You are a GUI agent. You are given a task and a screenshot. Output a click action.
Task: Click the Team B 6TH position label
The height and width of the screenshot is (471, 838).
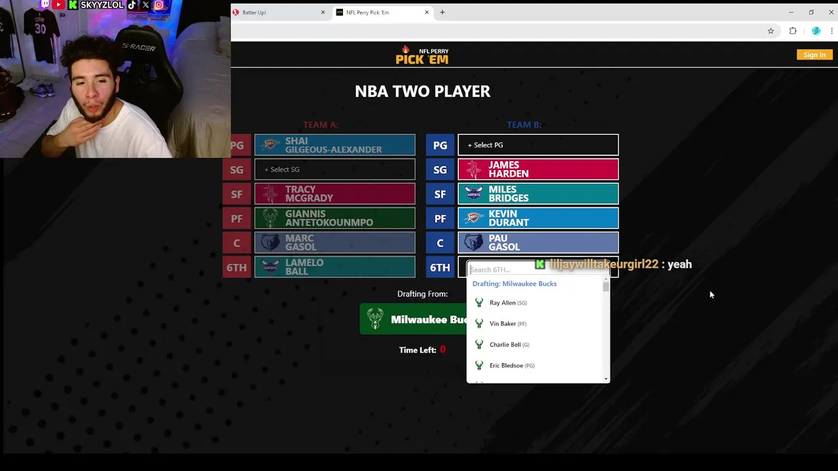click(440, 267)
